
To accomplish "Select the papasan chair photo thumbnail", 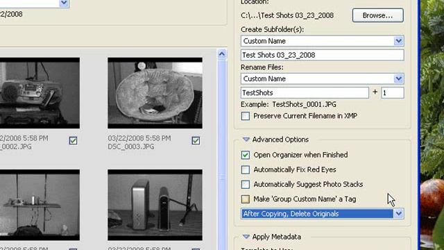I will pyautogui.click(x=155, y=93).
